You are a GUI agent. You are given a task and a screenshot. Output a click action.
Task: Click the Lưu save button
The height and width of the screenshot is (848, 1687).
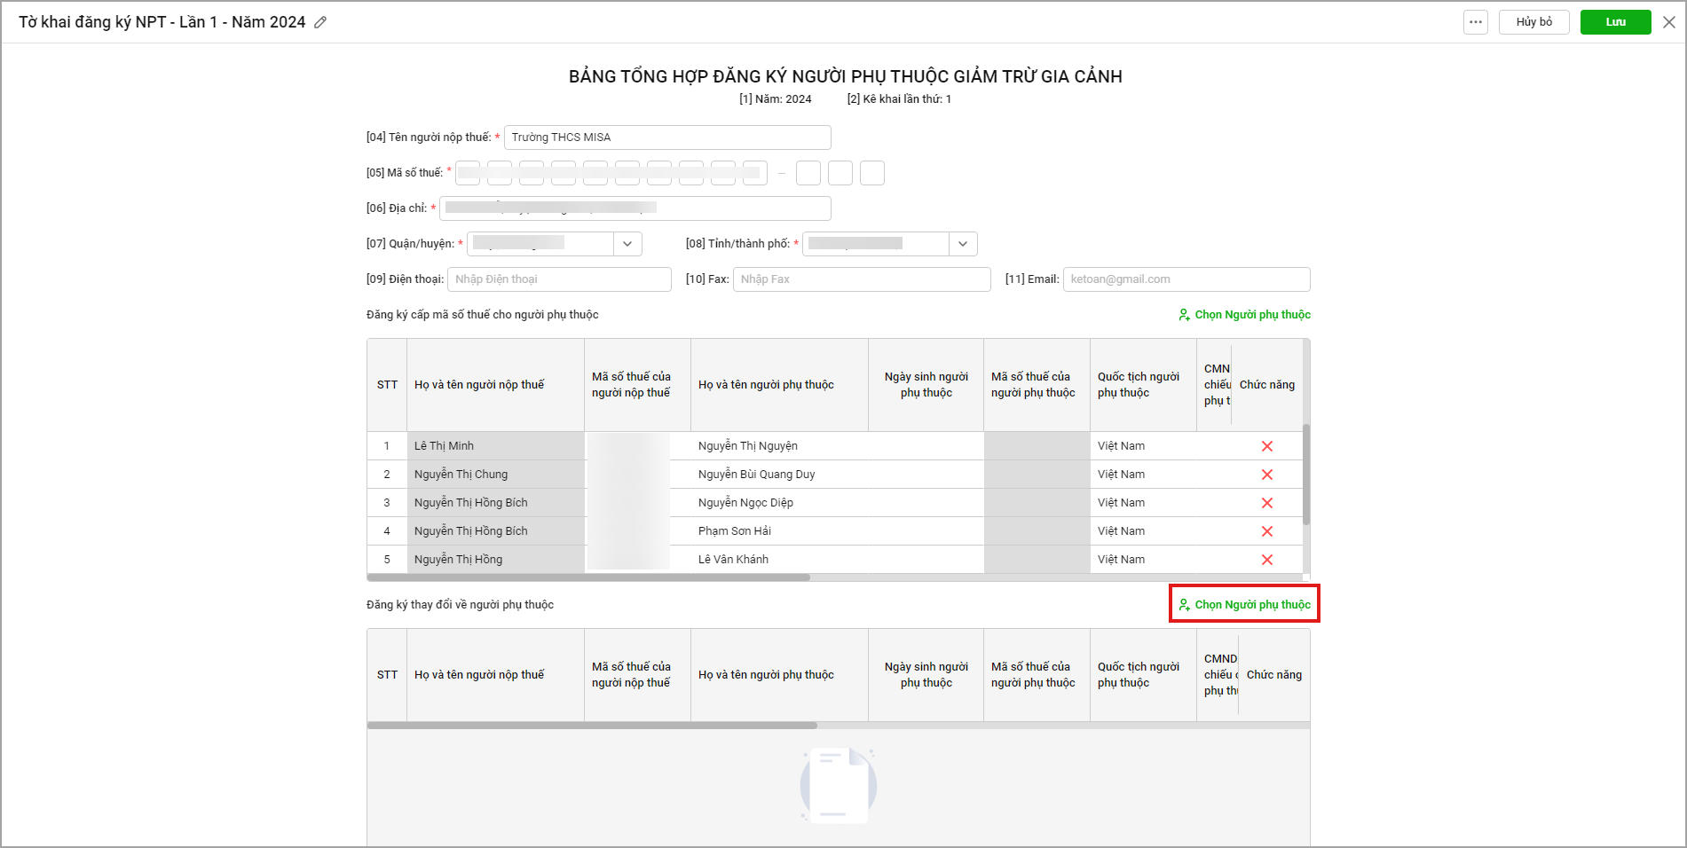click(x=1615, y=22)
